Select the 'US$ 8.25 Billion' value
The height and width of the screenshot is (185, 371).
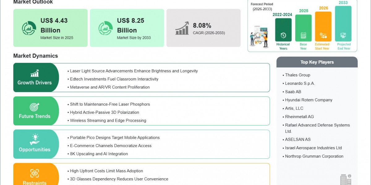click(130, 25)
